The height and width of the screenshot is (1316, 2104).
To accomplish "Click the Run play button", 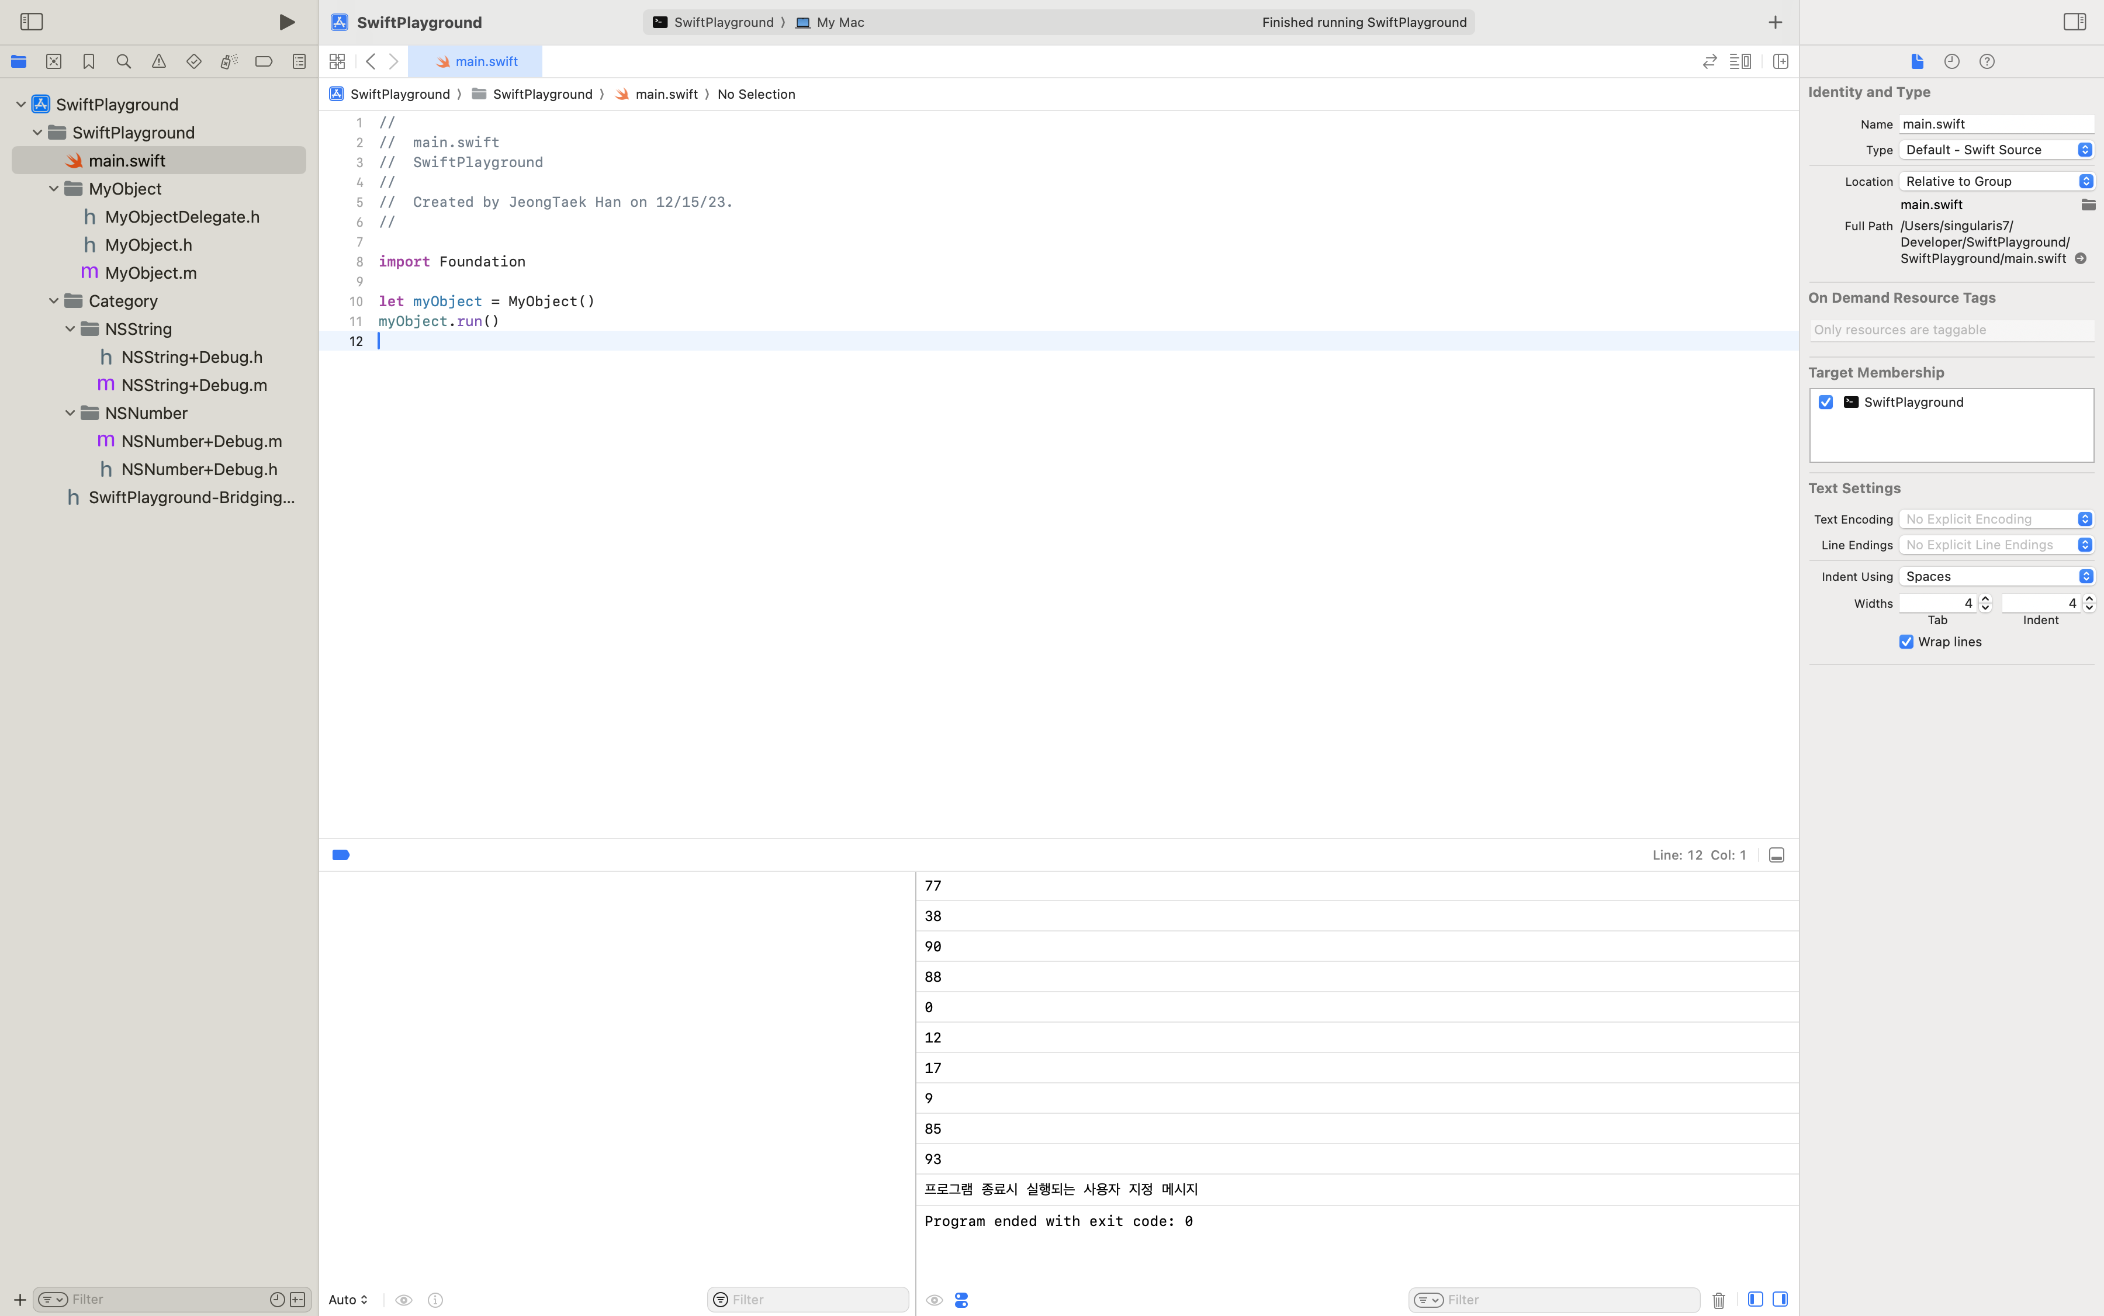I will click(x=286, y=22).
